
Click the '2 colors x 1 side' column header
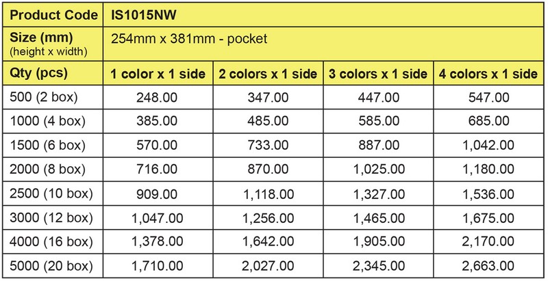pyautogui.click(x=268, y=73)
